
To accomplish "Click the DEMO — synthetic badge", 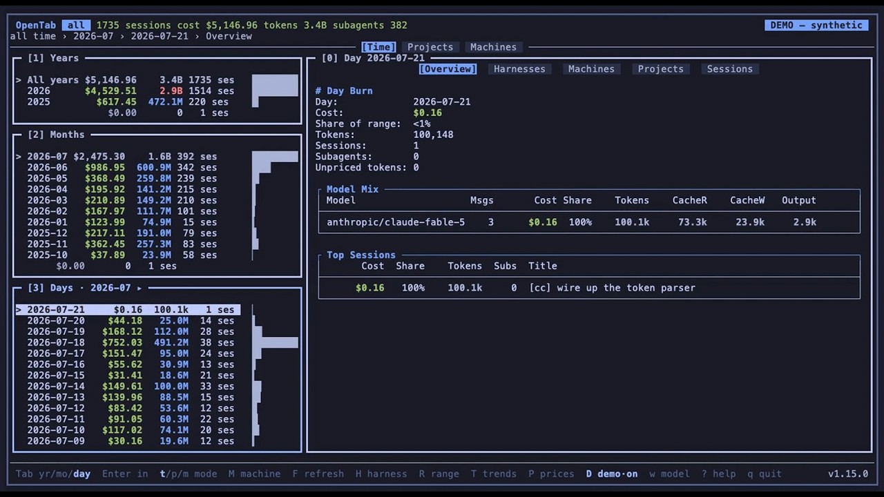I will (816, 25).
